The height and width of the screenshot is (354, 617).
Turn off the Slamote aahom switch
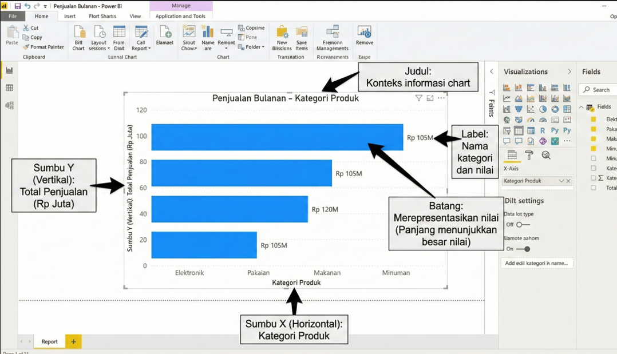pos(523,249)
